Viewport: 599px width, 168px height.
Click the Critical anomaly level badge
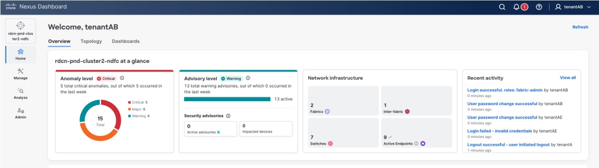(x=106, y=79)
